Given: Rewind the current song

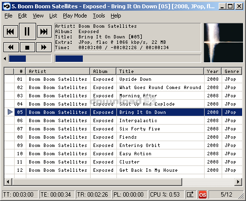Looking at the screenshot, I should [11, 47].
